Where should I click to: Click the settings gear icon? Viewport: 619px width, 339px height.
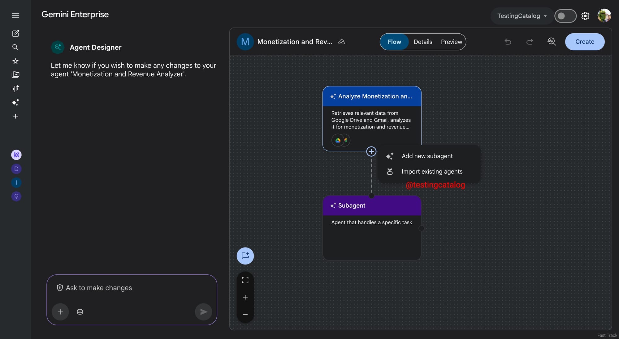click(x=585, y=16)
